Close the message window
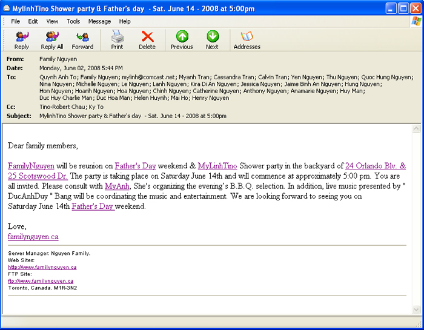The height and width of the screenshot is (330, 424). click(416, 8)
